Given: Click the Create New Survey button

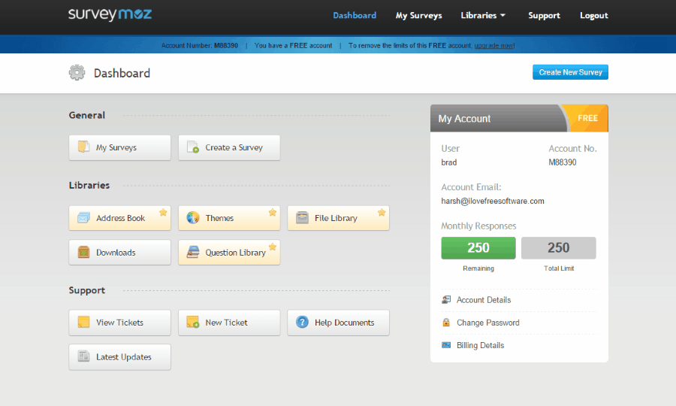Looking at the screenshot, I should click(x=570, y=72).
